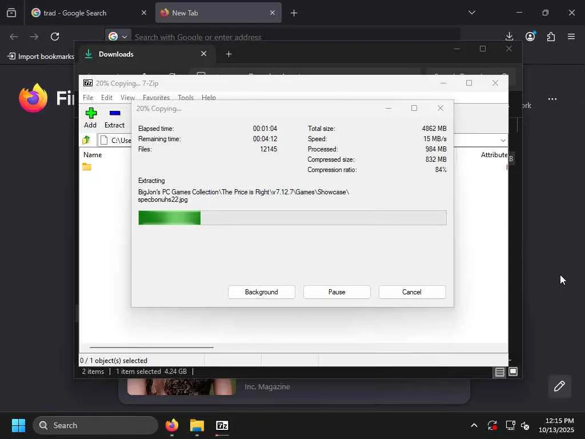
Task: Click the Add toolbar button in 7-Zip
Action: (90, 118)
